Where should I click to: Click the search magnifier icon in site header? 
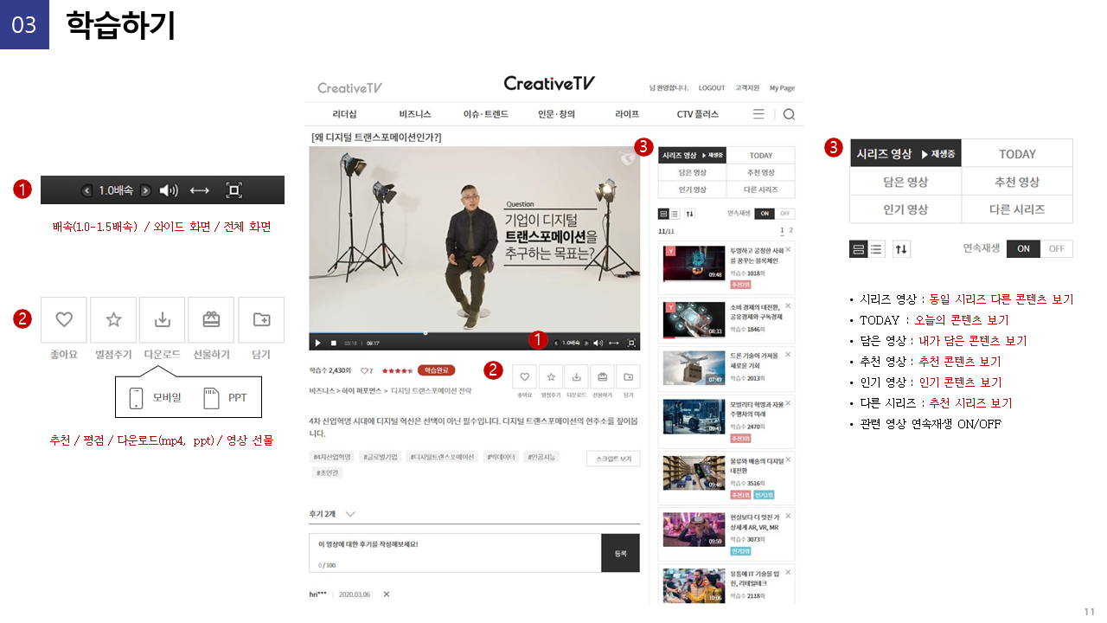click(x=789, y=114)
